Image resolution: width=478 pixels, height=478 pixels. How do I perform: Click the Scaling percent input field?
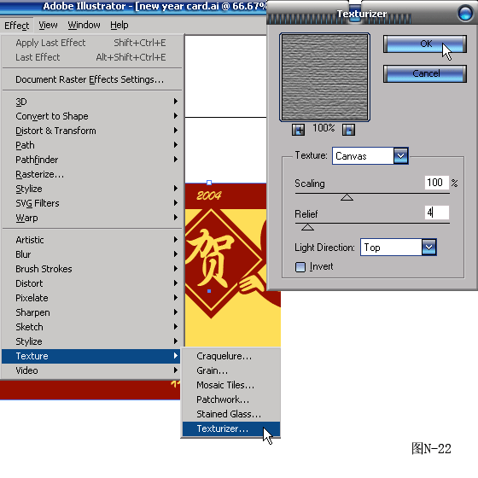[436, 183]
